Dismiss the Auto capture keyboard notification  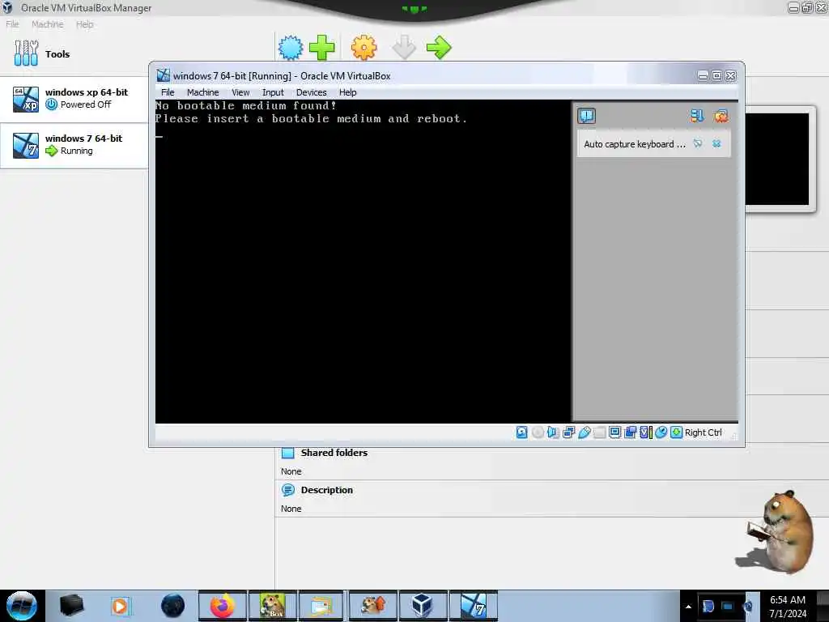click(x=716, y=143)
